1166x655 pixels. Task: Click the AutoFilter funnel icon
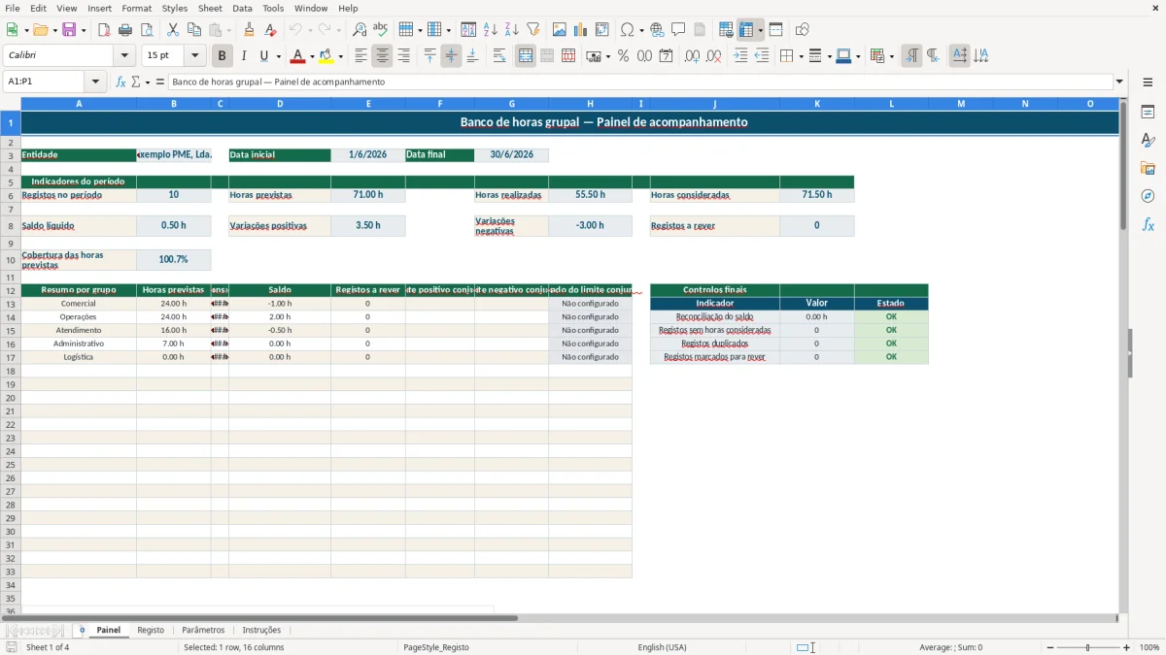[532, 30]
